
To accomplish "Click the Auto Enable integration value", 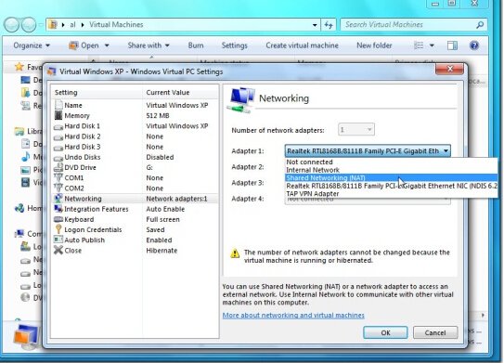I will tap(165, 209).
